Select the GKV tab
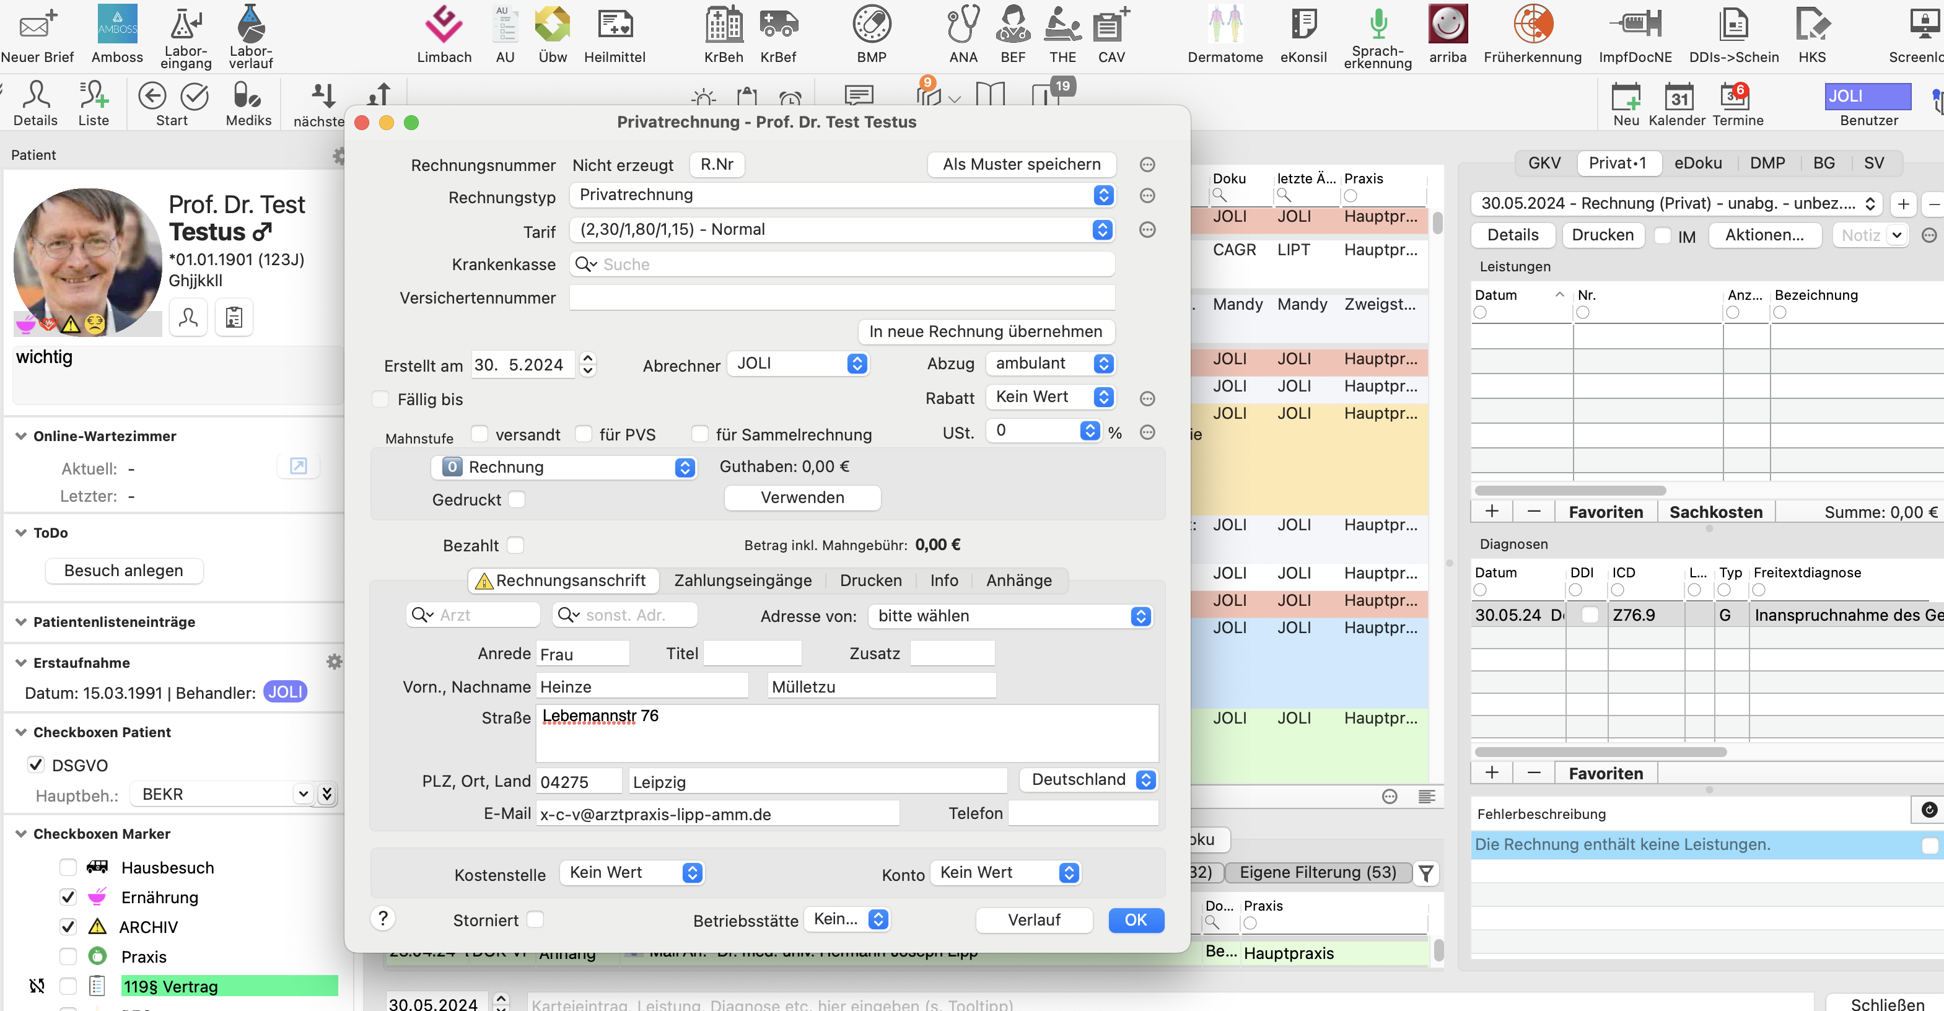The image size is (1944, 1011). (1544, 163)
